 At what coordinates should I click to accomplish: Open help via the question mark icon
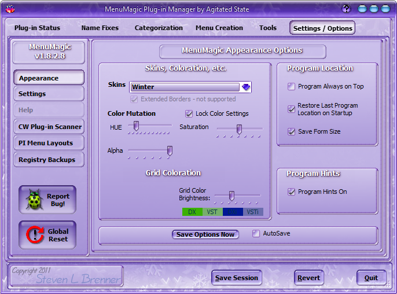point(346,9)
